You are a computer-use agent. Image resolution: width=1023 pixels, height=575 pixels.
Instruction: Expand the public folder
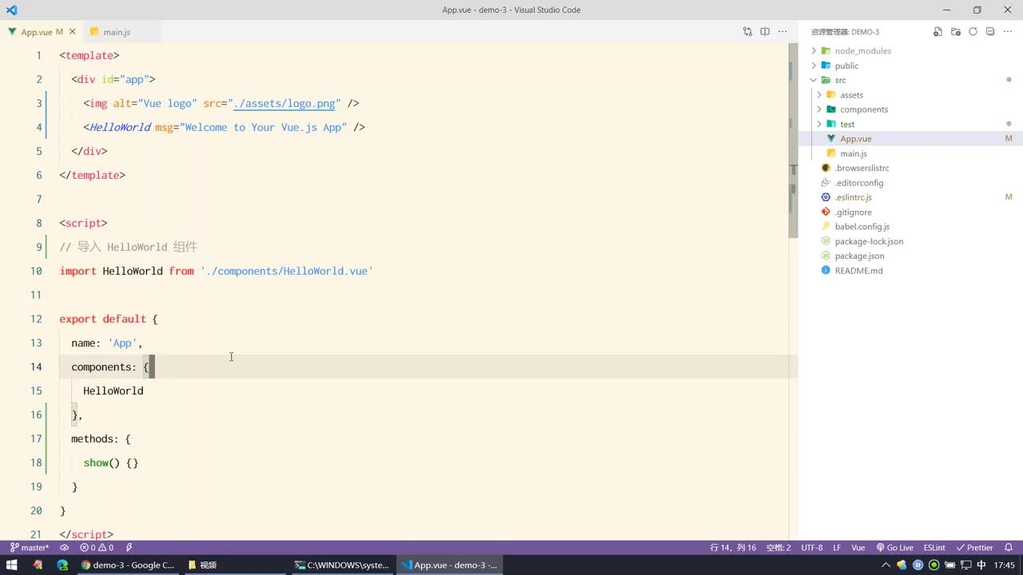(x=846, y=65)
